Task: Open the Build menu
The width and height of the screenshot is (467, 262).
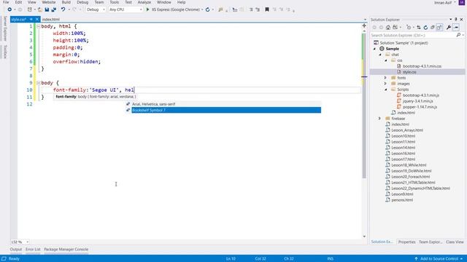Action: pyautogui.click(x=66, y=2)
